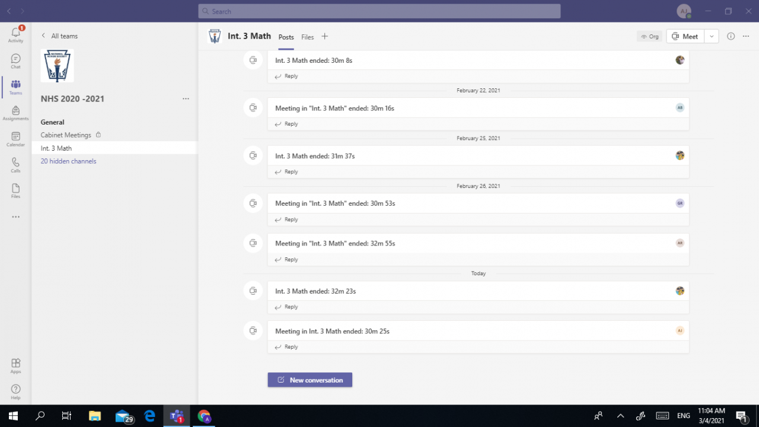Click the text 'Int. 3 Math ended: 31m 37s'
This screenshot has width=759, height=427.
[x=315, y=156]
